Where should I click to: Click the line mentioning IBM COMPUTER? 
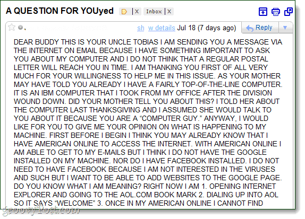coord(143,93)
